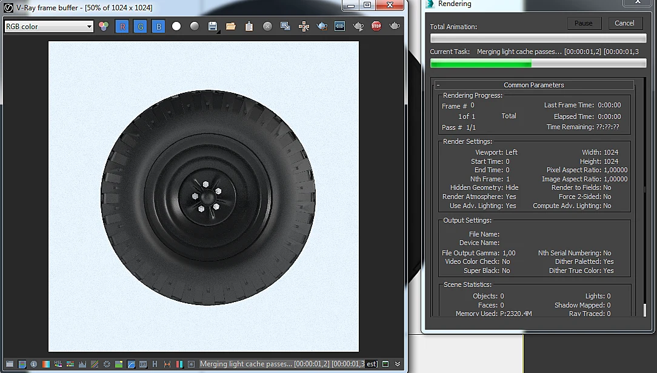
Task: Toggle color balance correction icon
Action: pyautogui.click(x=70, y=364)
